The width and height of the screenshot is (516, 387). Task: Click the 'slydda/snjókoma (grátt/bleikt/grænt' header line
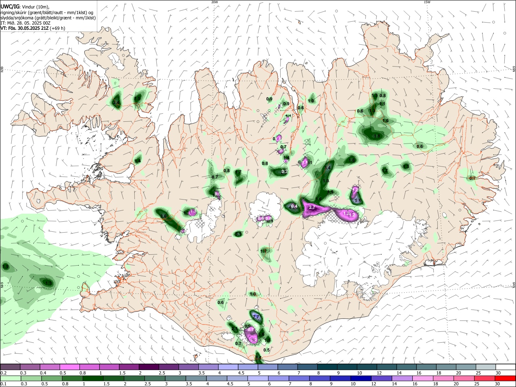pos(48,18)
